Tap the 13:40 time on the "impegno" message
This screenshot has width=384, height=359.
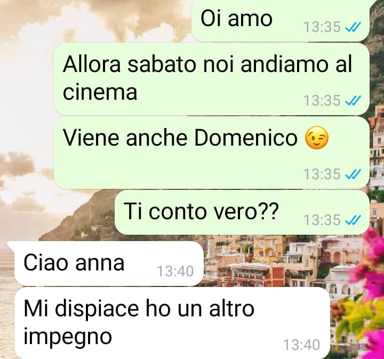coord(302,345)
